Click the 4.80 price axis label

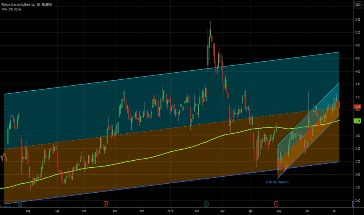(x=357, y=58)
